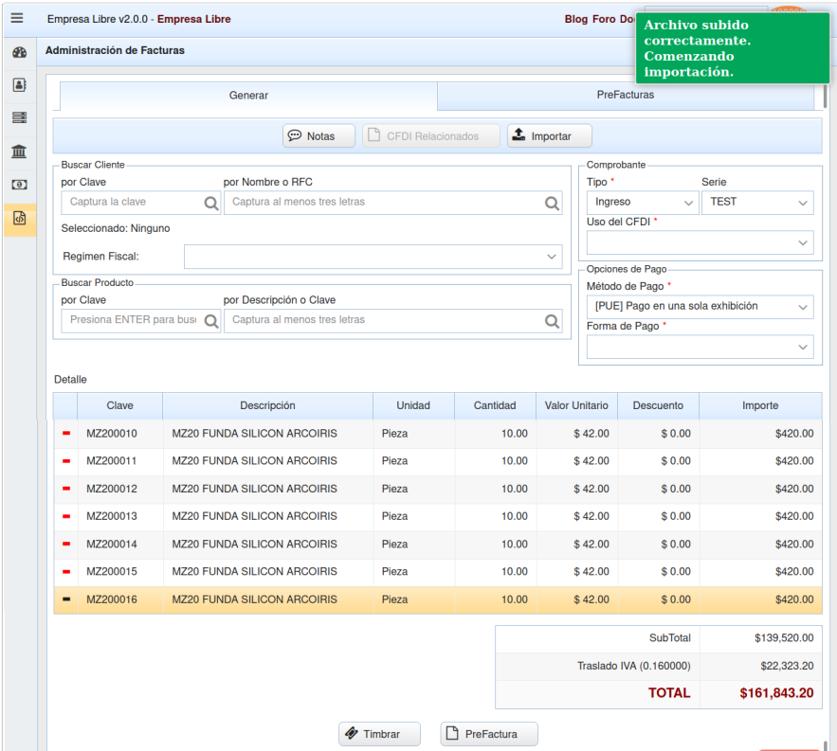Click the highlighted invoice code file icon
Image resolution: width=837 pixels, height=751 pixels.
click(x=19, y=219)
